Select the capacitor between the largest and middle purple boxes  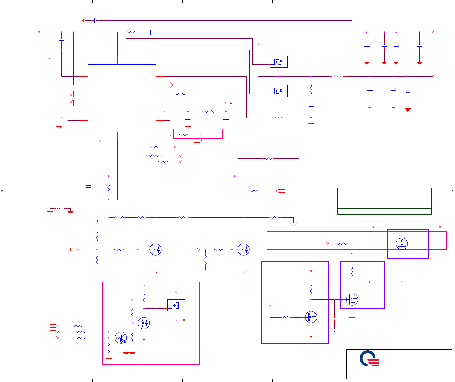[x=334, y=319]
